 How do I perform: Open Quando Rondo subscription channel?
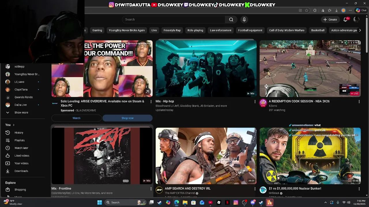[23, 97]
